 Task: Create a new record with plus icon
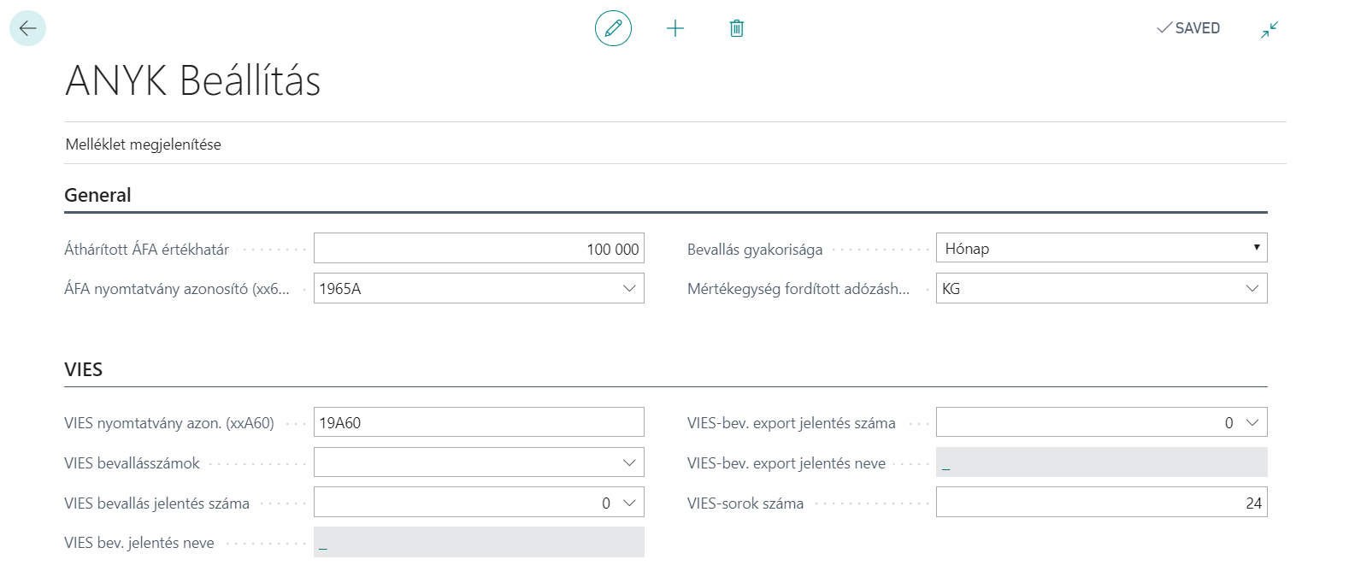(x=675, y=28)
